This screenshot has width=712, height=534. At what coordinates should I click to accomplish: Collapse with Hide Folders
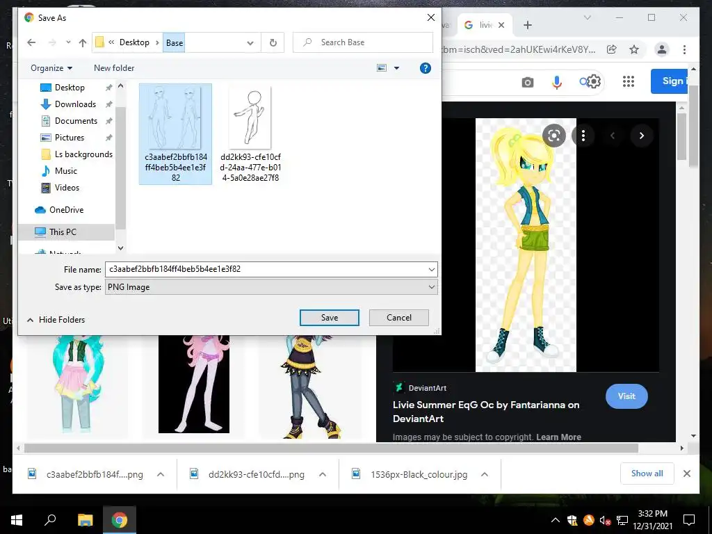56,320
